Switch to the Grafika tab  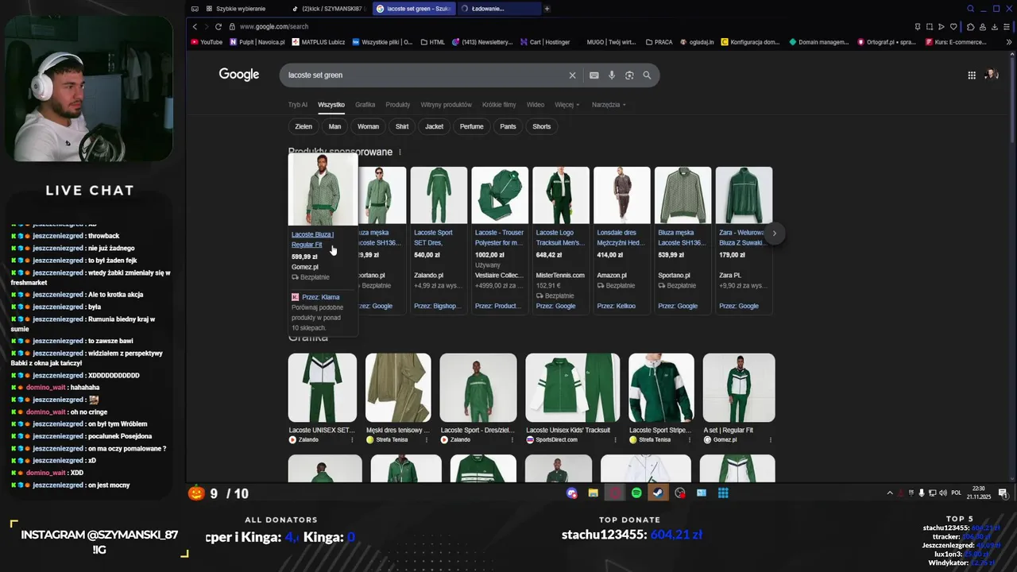[365, 105]
